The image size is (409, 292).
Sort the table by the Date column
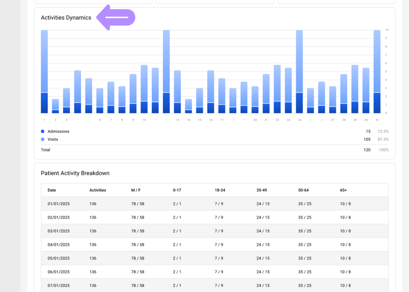tap(52, 190)
